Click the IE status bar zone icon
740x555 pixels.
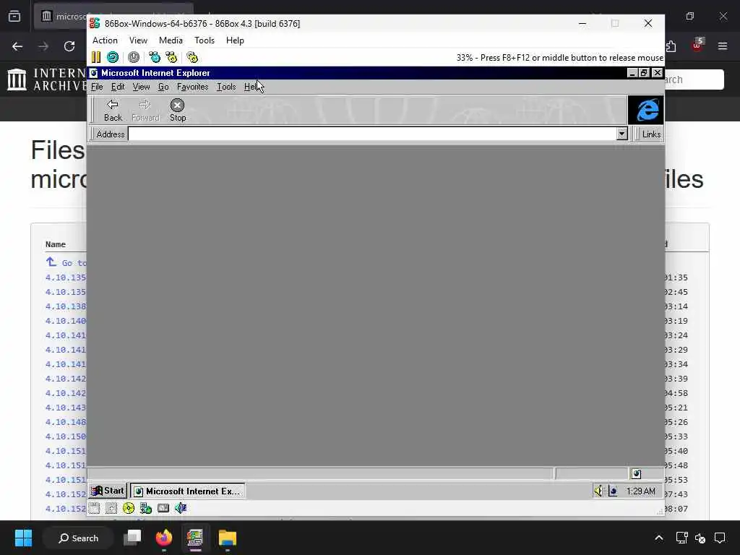tap(636, 474)
